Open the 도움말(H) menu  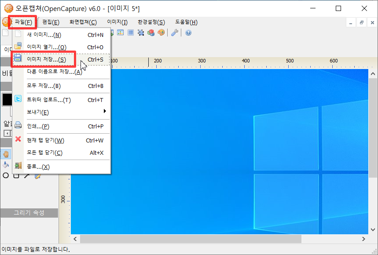point(186,22)
